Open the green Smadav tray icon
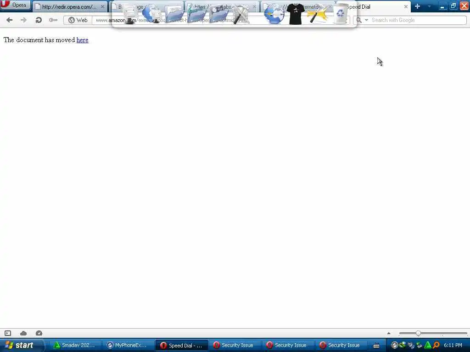Image resolution: width=470 pixels, height=352 pixels. pyautogui.click(x=428, y=345)
